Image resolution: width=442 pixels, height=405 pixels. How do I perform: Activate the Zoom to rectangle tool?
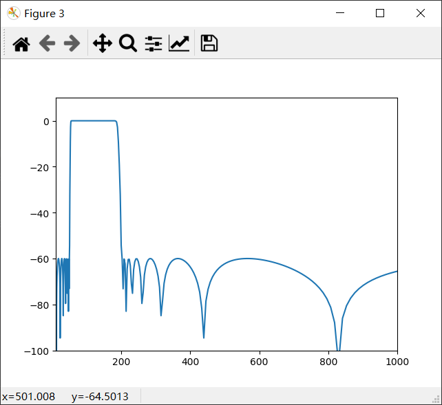click(x=128, y=43)
